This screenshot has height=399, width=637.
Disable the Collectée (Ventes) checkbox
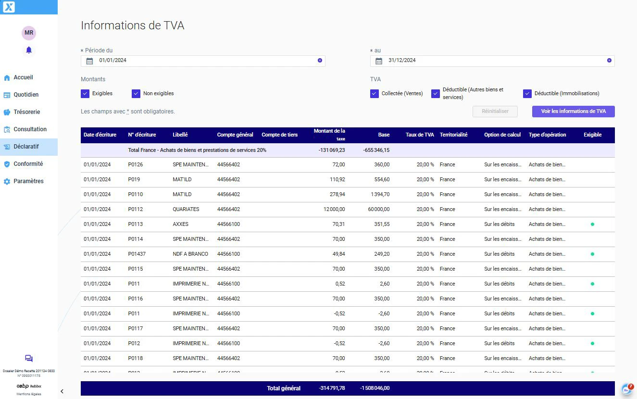point(375,94)
